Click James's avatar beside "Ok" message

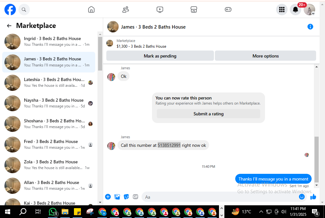pos(111,77)
